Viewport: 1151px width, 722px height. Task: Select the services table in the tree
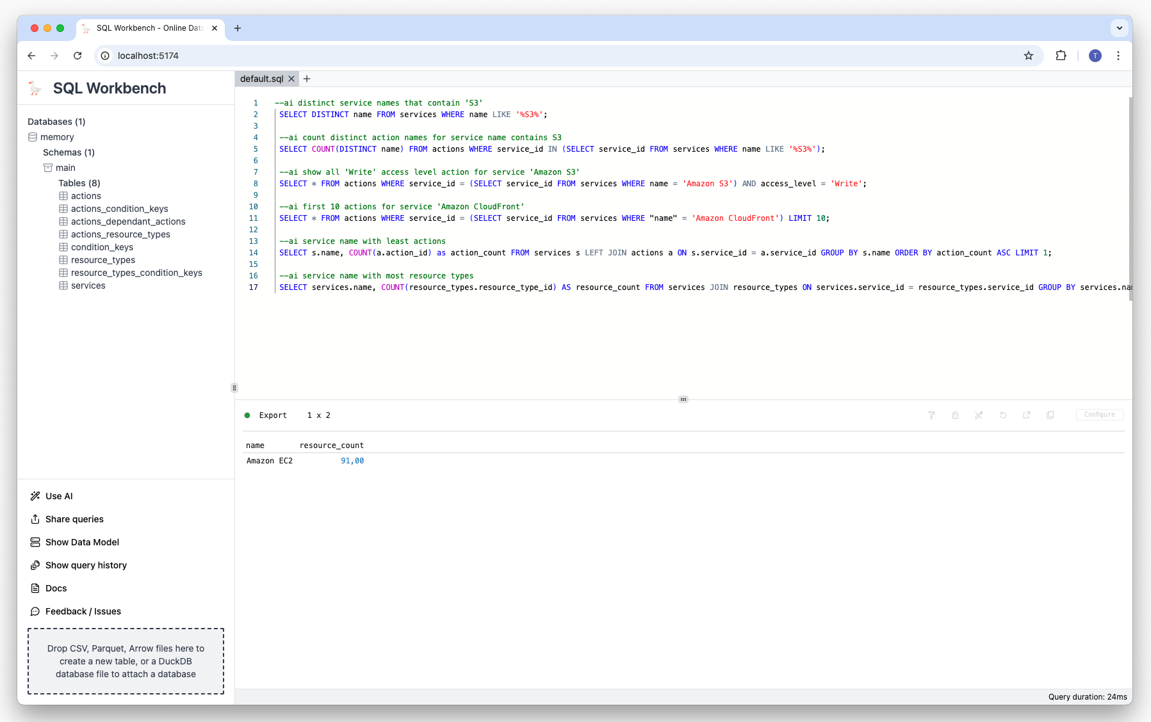coord(88,285)
